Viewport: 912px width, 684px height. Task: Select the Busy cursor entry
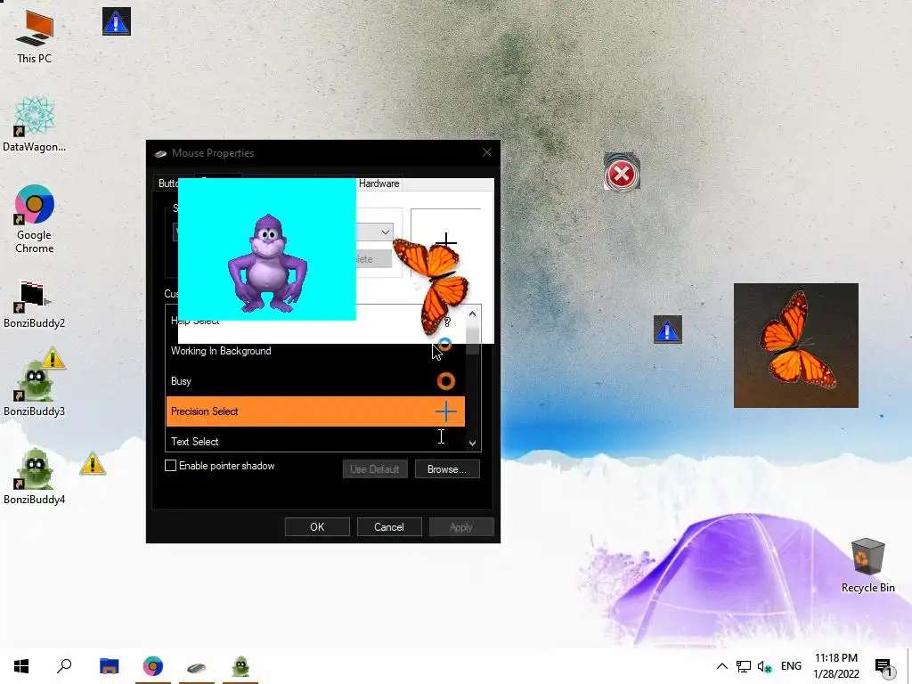point(315,381)
